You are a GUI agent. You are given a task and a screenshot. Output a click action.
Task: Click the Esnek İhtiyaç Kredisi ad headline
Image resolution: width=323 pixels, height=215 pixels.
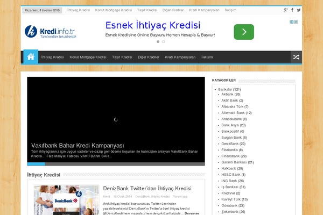tap(153, 25)
